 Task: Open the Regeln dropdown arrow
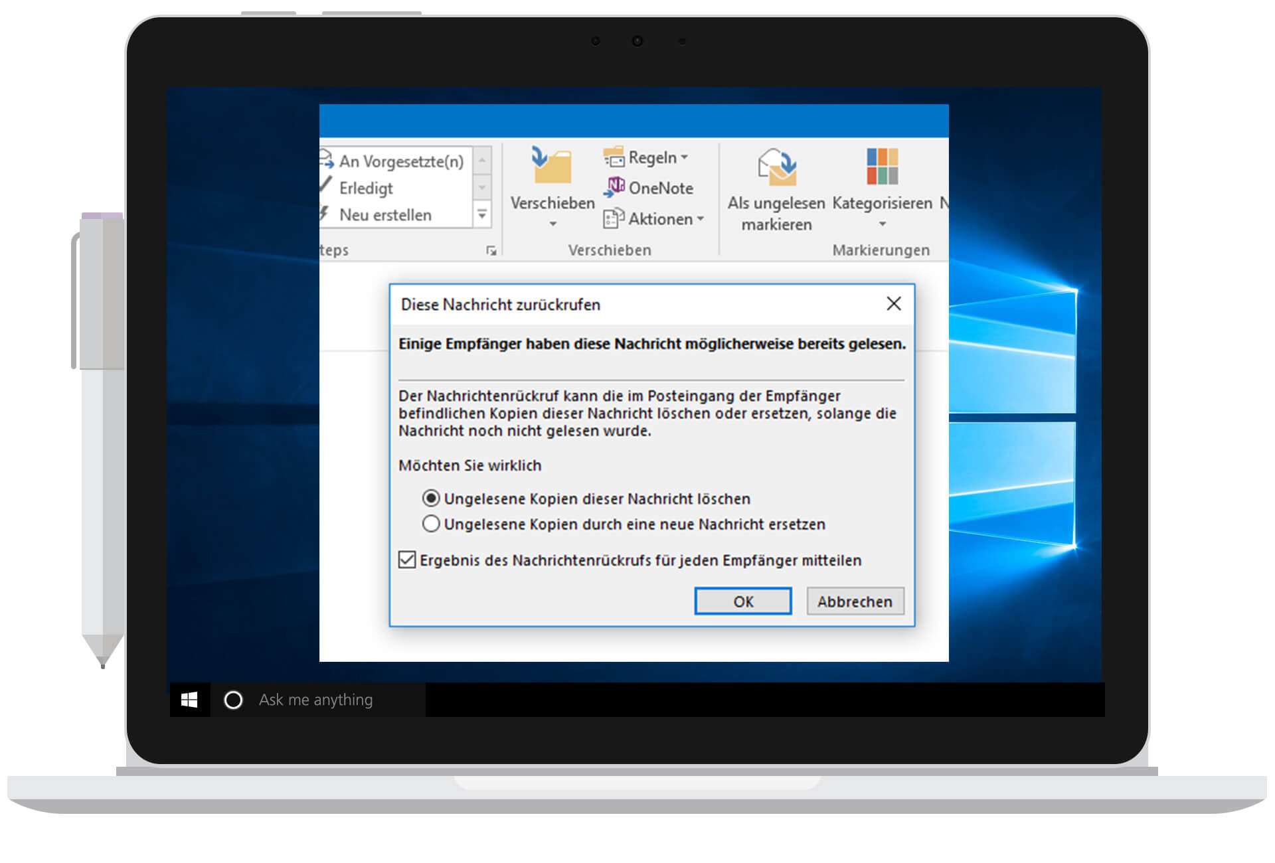coord(685,157)
